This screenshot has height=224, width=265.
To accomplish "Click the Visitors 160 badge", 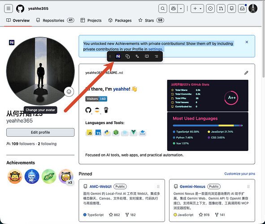I will click(96, 99).
